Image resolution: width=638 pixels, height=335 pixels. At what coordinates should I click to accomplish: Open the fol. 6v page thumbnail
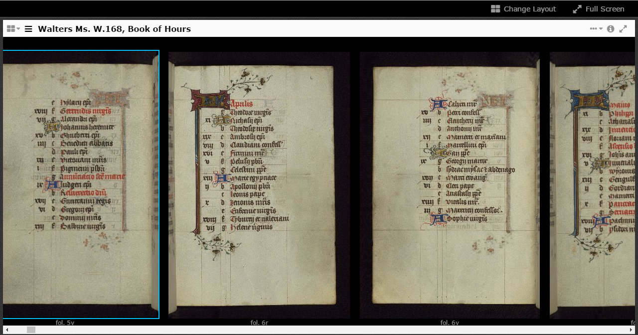(x=450, y=185)
